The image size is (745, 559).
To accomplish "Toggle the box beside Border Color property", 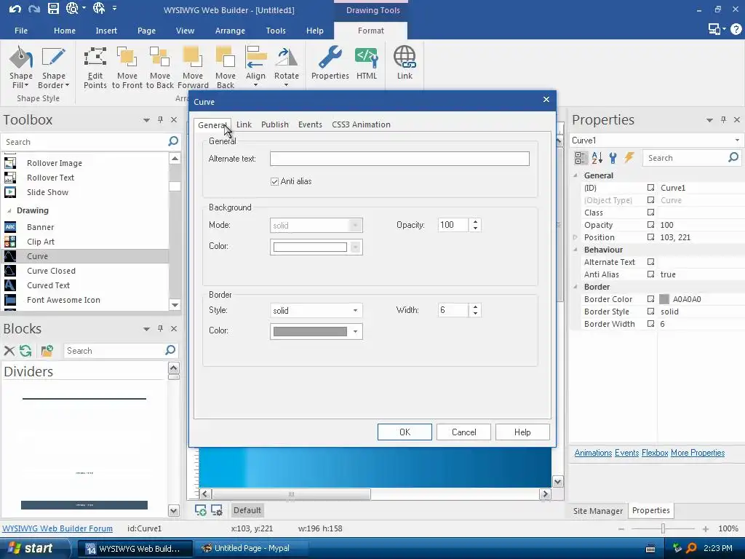I will [651, 299].
